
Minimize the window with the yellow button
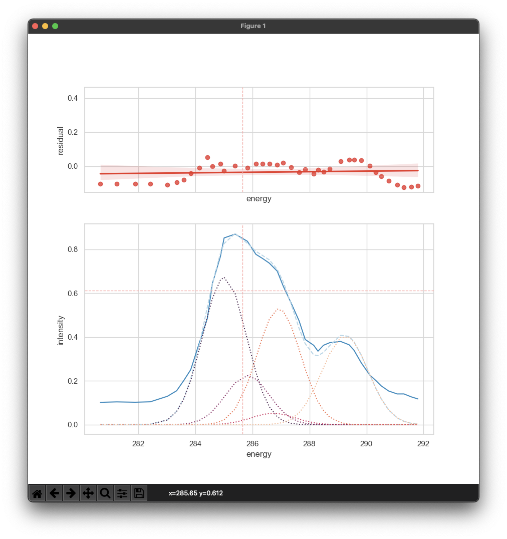[x=45, y=26]
